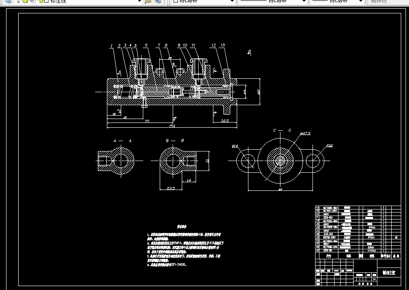Click the 制动主缸 title block text
Viewport: 409px width, 290px height.
pyautogui.click(x=389, y=273)
